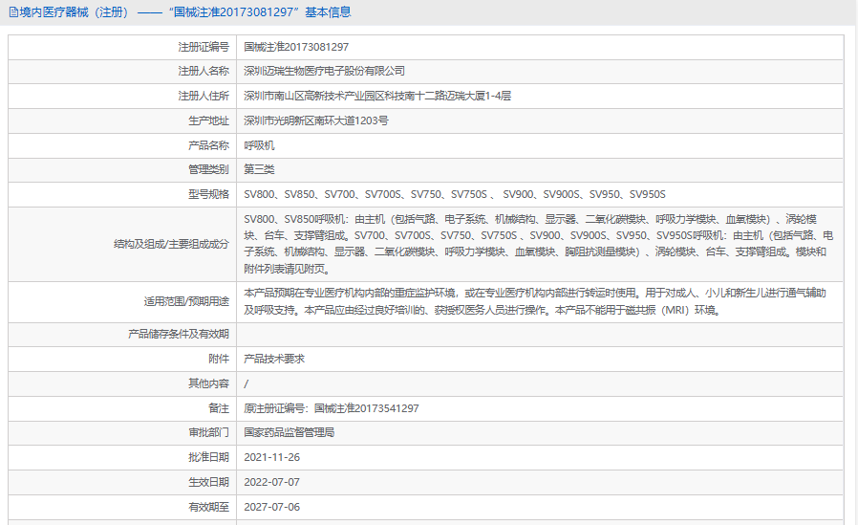Click the 适用范围/预期用途 label
Viewport: 858px width, 525px height.
pos(186,301)
